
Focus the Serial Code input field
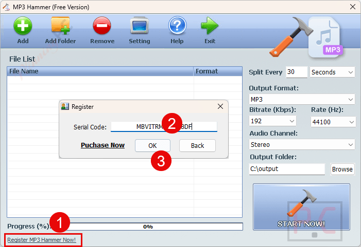[x=164, y=127]
